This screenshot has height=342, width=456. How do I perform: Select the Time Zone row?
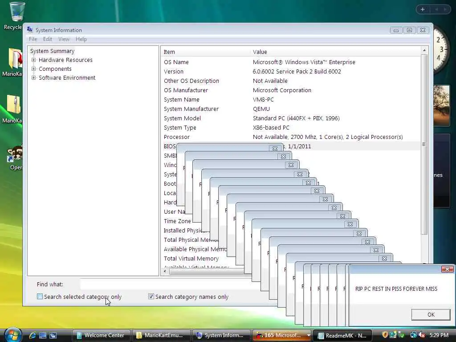click(x=177, y=221)
